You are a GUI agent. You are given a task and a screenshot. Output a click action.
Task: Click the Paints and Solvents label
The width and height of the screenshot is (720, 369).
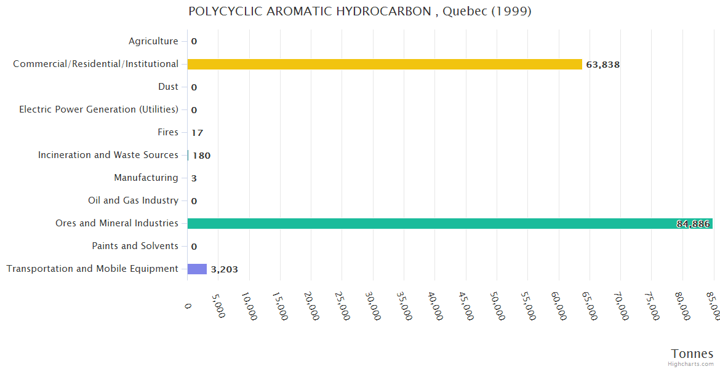pos(135,246)
